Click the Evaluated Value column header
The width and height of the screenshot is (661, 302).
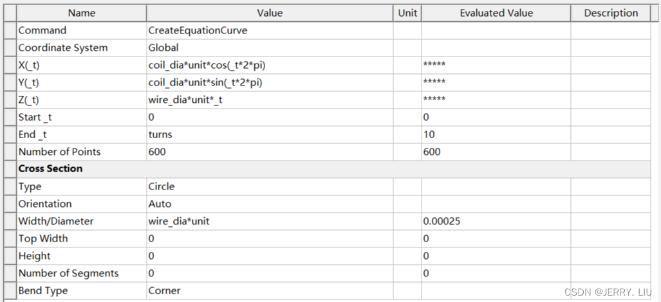[496, 13]
